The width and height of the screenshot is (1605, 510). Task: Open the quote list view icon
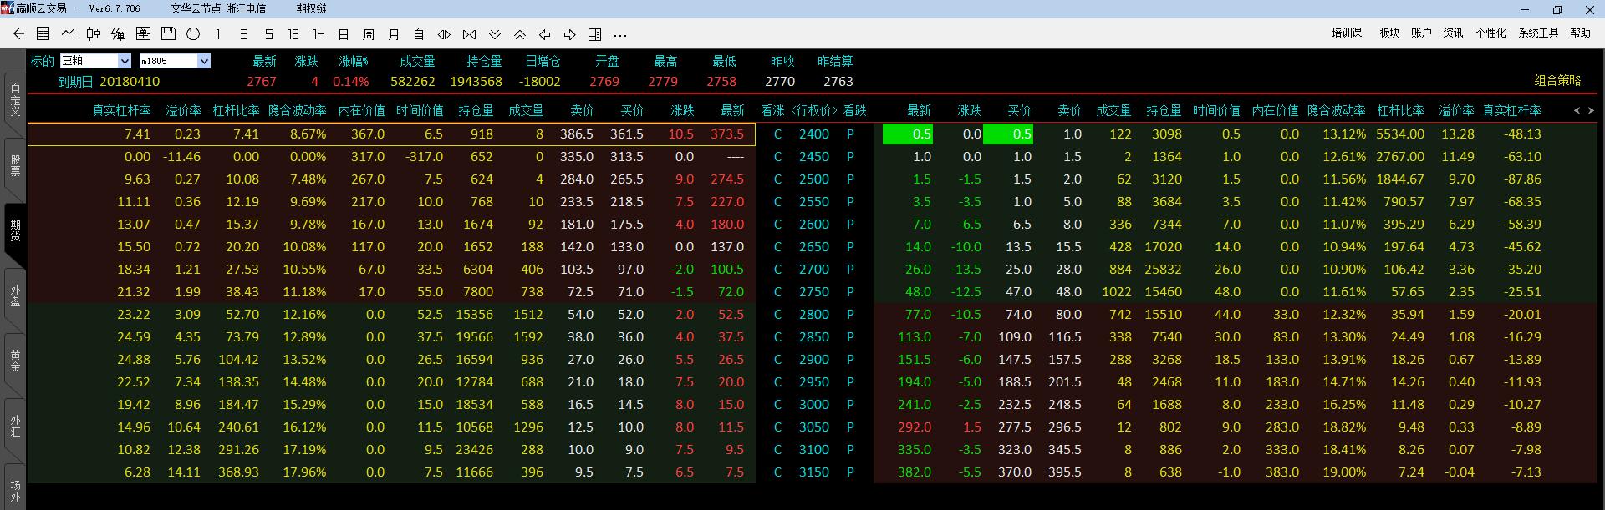click(43, 34)
